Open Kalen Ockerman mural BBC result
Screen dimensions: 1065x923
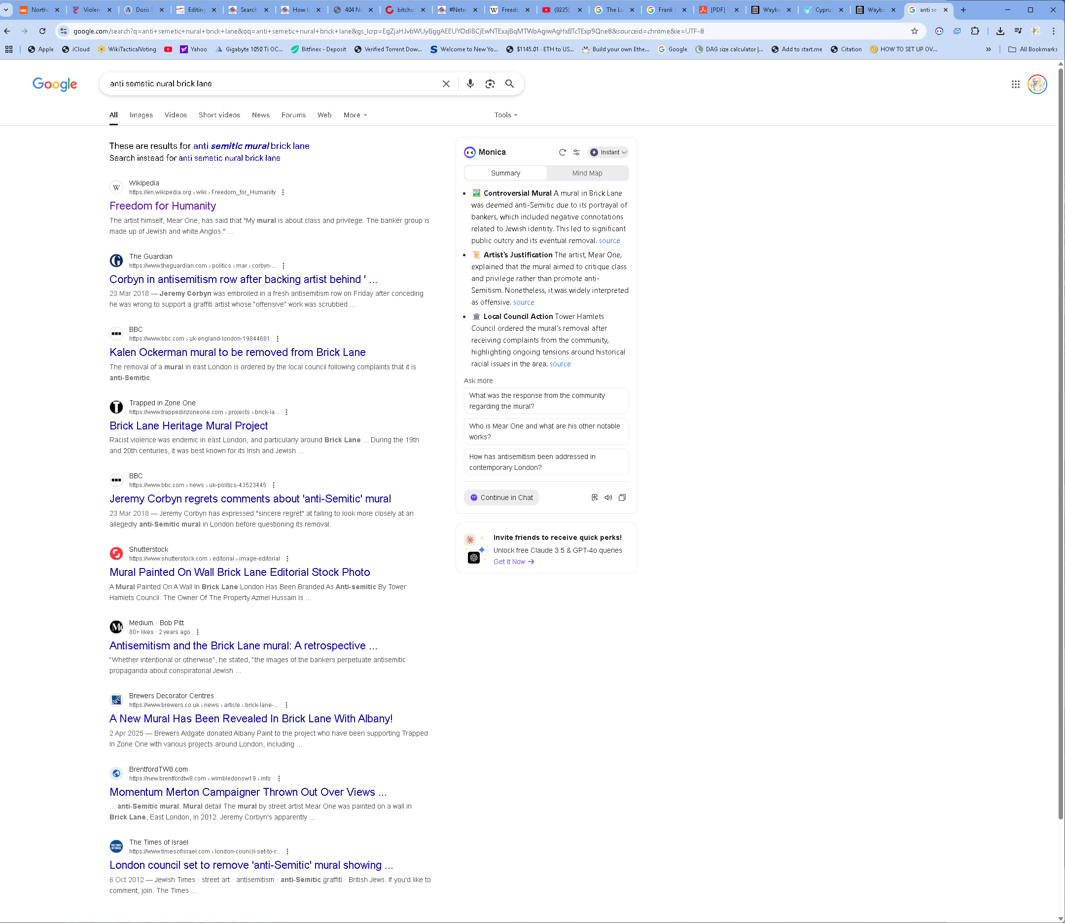tap(238, 353)
